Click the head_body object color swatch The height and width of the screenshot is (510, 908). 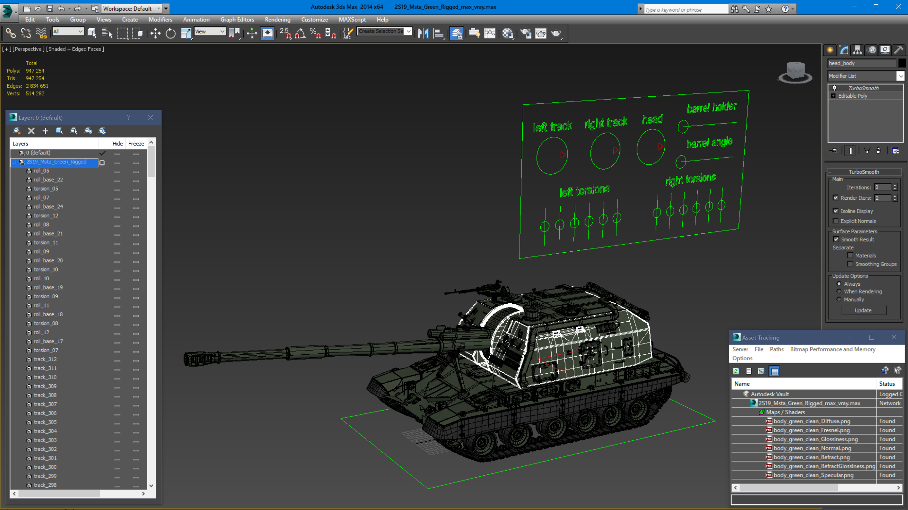(902, 63)
